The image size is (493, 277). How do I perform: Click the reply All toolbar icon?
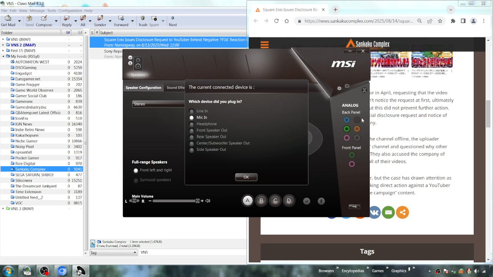pos(83,18)
